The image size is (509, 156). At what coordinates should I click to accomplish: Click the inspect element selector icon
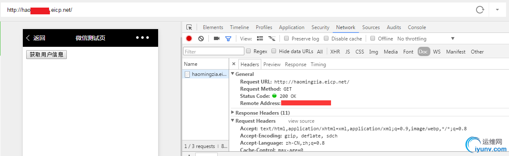point(189,27)
